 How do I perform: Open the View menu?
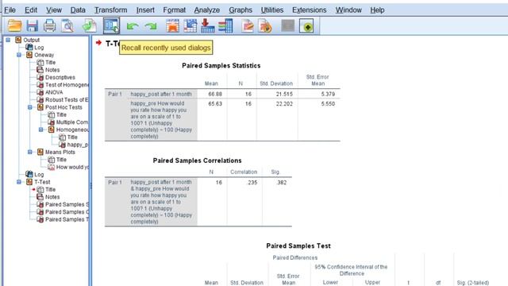point(54,10)
